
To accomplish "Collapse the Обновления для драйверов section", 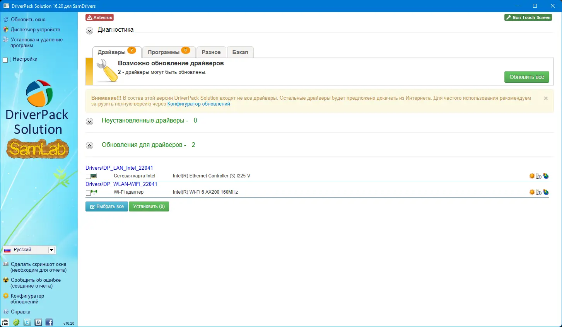I will (x=89, y=146).
